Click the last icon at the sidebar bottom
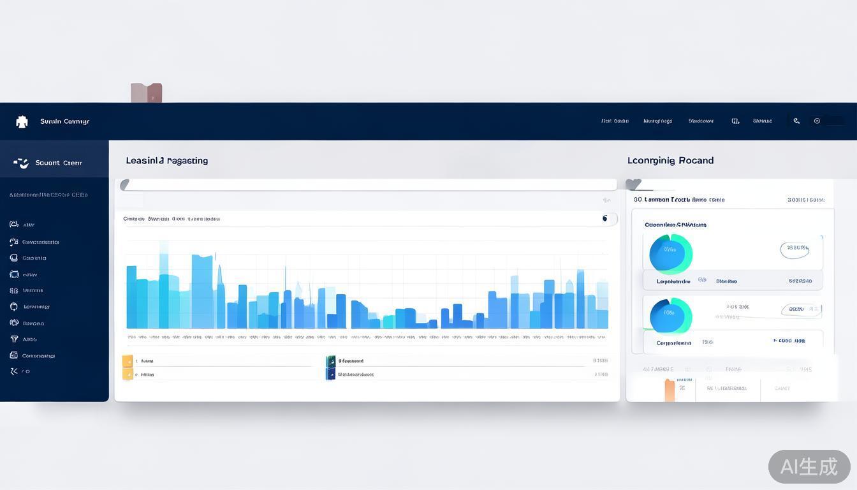 [x=13, y=371]
